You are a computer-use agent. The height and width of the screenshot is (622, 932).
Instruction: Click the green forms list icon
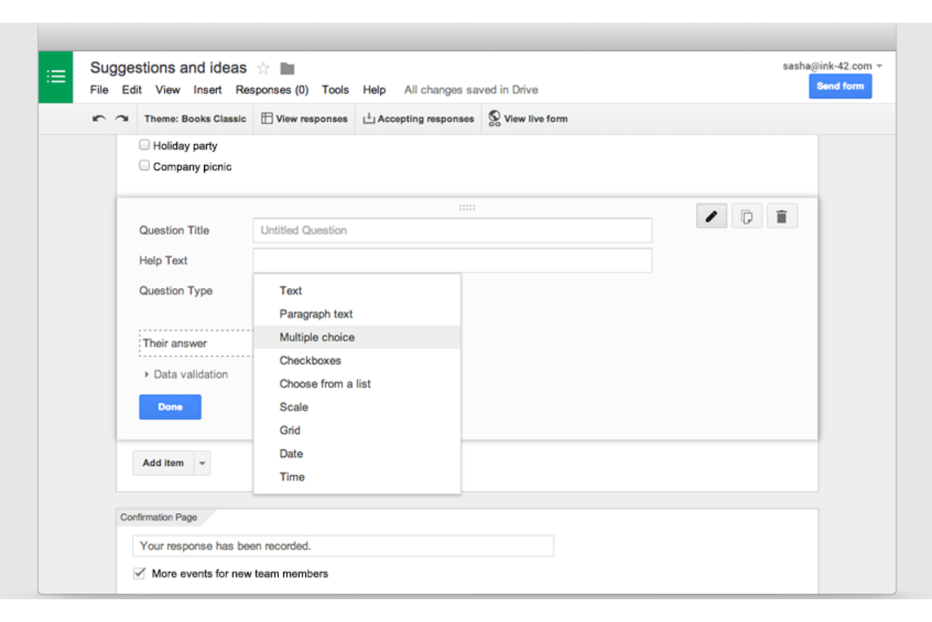pos(55,76)
